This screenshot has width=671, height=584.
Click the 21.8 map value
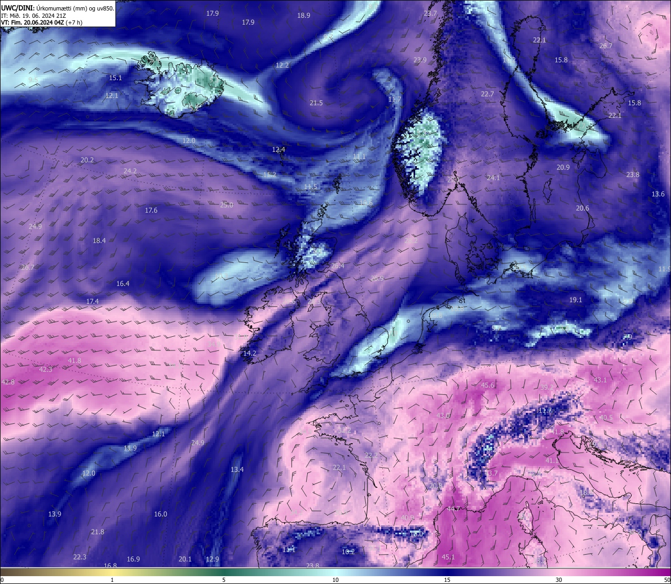(x=98, y=532)
